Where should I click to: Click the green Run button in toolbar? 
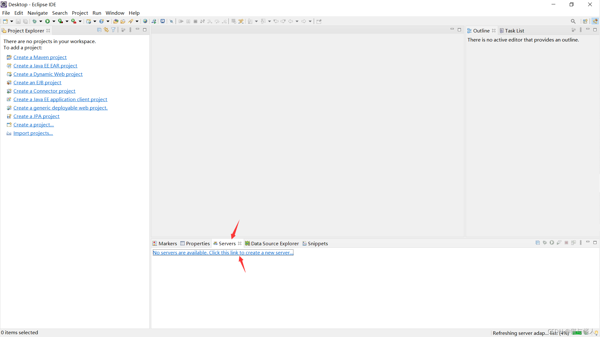click(47, 21)
